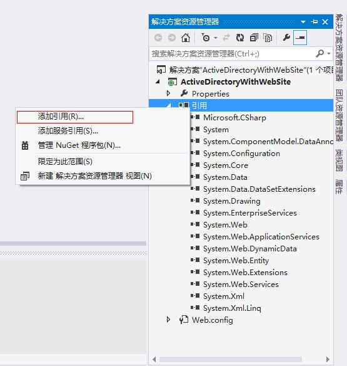This screenshot has width=347, height=366.
Task: Open the Pending Changes Filter dropdown arrow
Action: pos(216,38)
